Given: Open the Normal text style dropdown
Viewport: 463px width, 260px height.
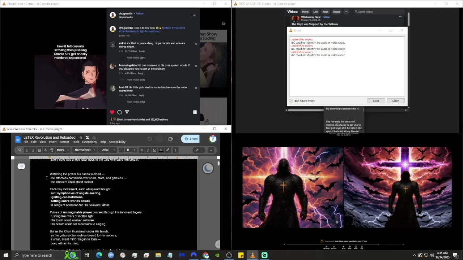Looking at the screenshot, I should [85, 150].
